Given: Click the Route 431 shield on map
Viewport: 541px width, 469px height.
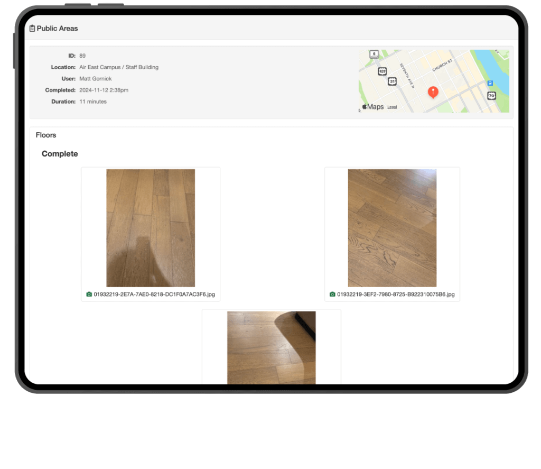Looking at the screenshot, I should point(382,71).
